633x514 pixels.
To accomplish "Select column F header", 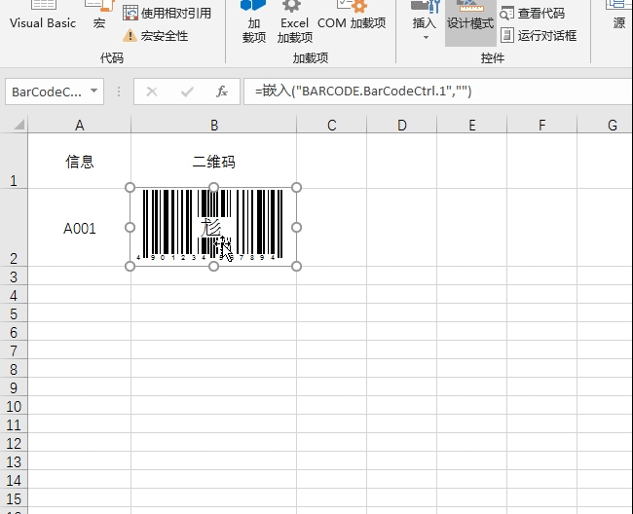I will [x=542, y=125].
